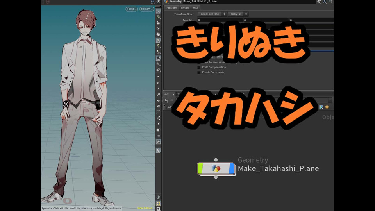This screenshot has width=375, height=211.
Task: Click the Make_Takahashi_Plane node label
Action: (278, 168)
